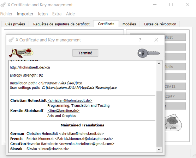
Task: Click the certificate scroll logo in the dialog
Action: pyautogui.click(x=21, y=53)
